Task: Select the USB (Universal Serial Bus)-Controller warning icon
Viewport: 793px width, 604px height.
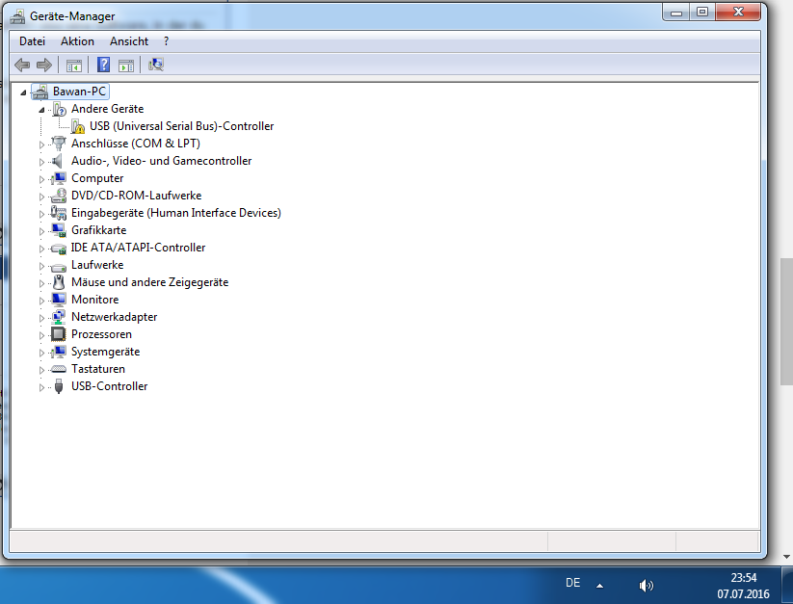Action: point(78,126)
